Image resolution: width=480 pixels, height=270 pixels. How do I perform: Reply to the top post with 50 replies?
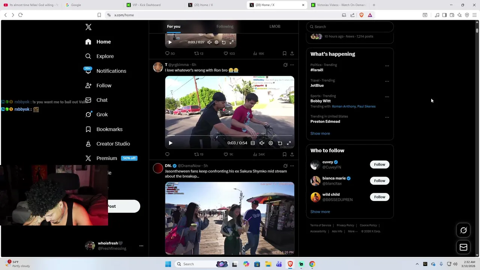click(170, 54)
